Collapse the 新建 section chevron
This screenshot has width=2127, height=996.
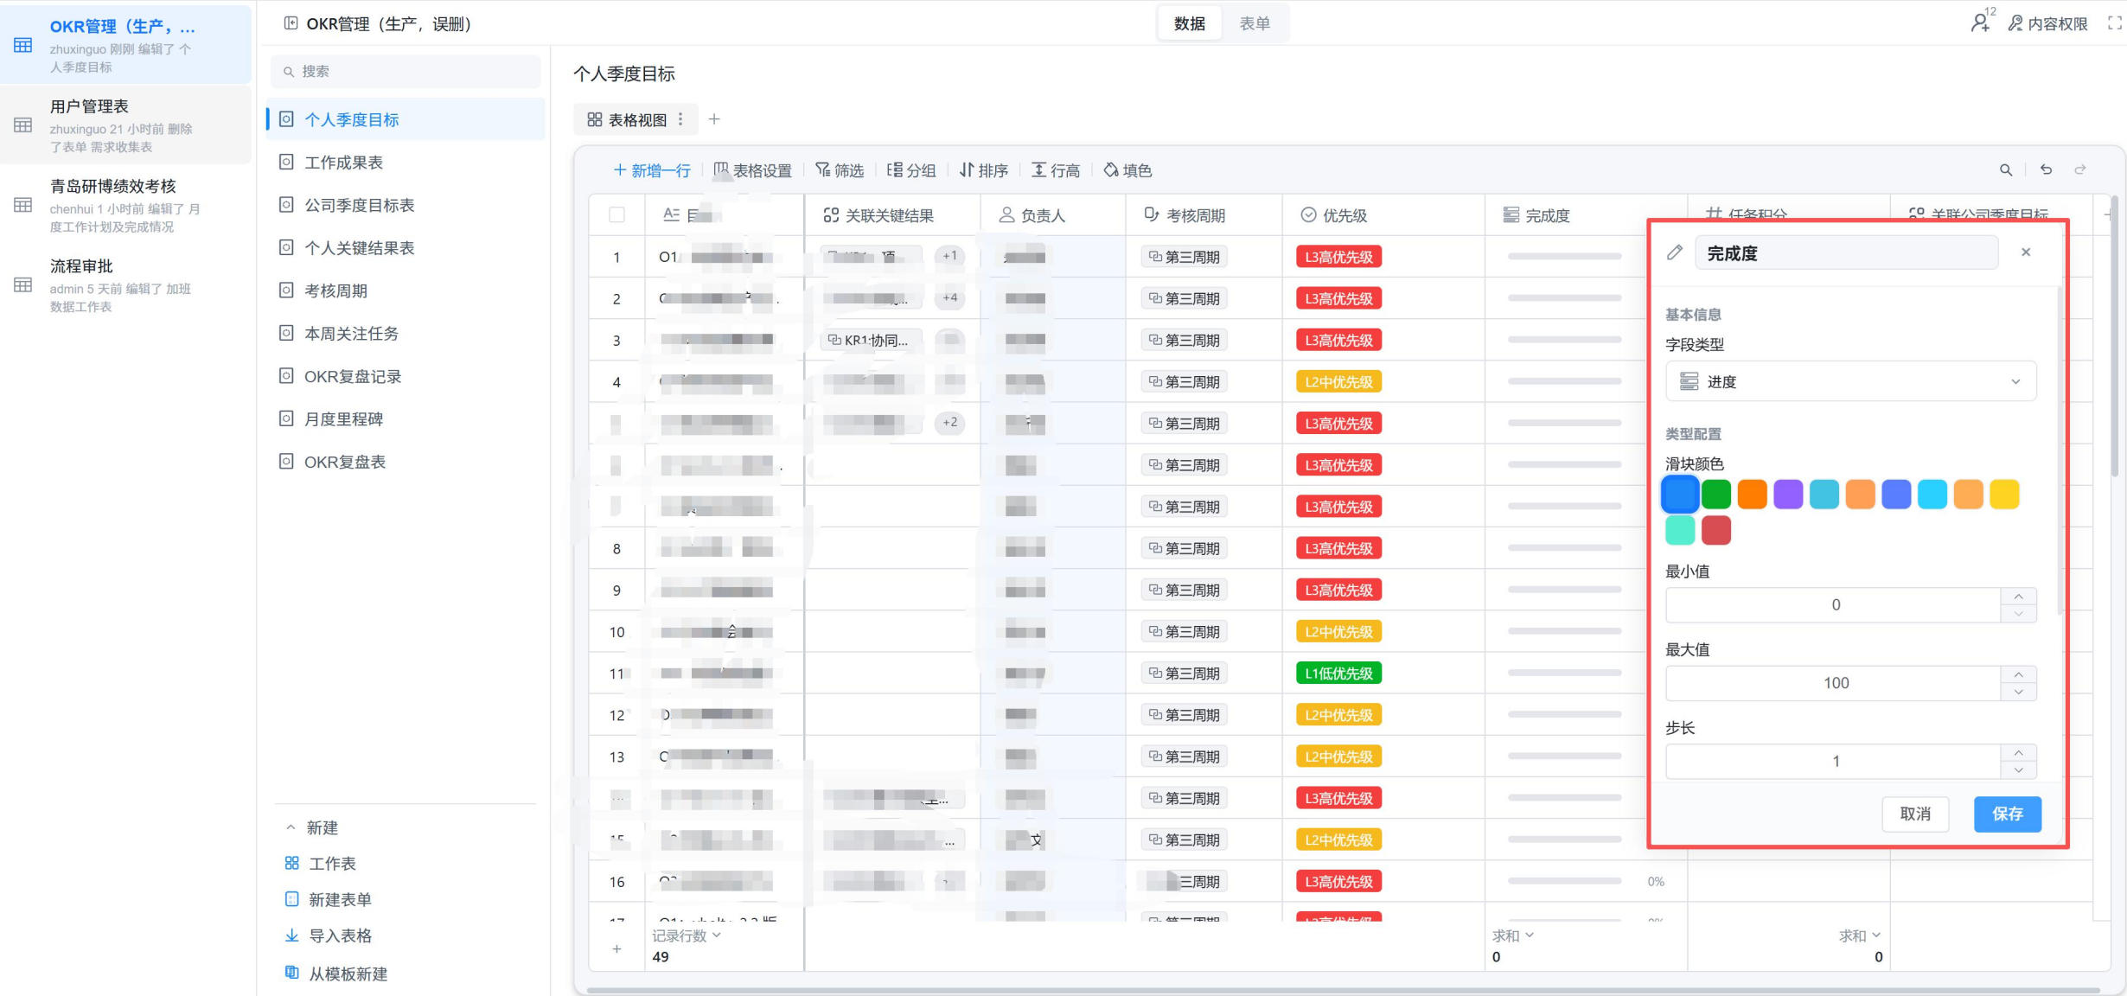[291, 827]
